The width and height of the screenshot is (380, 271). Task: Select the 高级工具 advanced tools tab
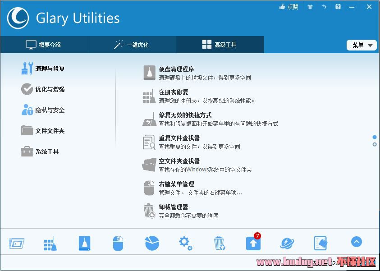point(220,45)
